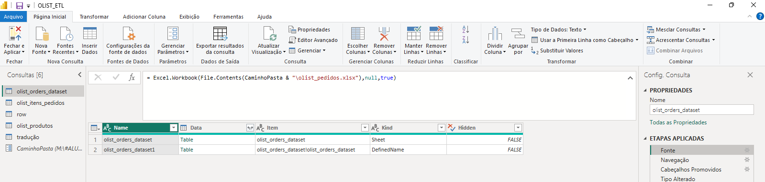Open the Arquivo menu
The height and width of the screenshot is (182, 765).
coord(13,17)
